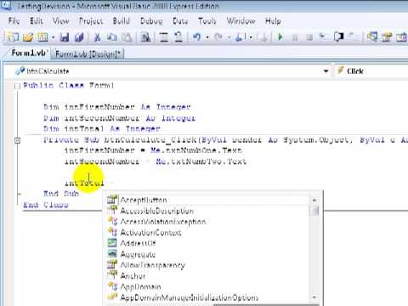Screen dimensions: 408x306
Task: Open the Redo history dropdown arrow
Action: (x=229, y=37)
